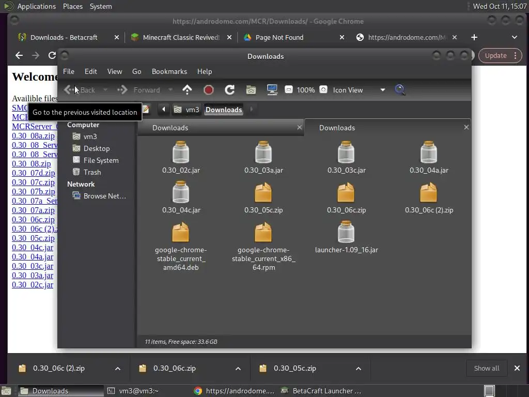Select the 0.30_03a.jar file icon

[263, 152]
